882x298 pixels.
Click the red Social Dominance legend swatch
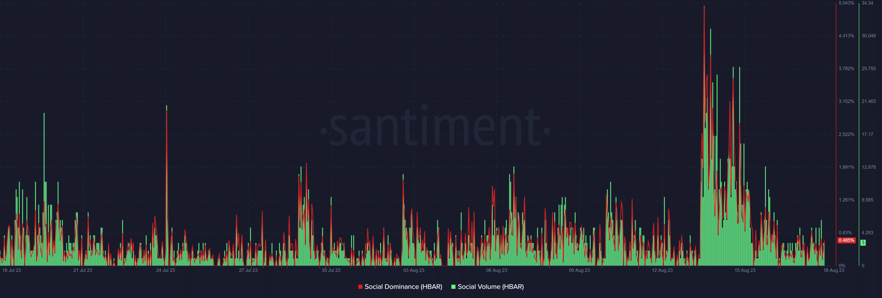pos(360,287)
